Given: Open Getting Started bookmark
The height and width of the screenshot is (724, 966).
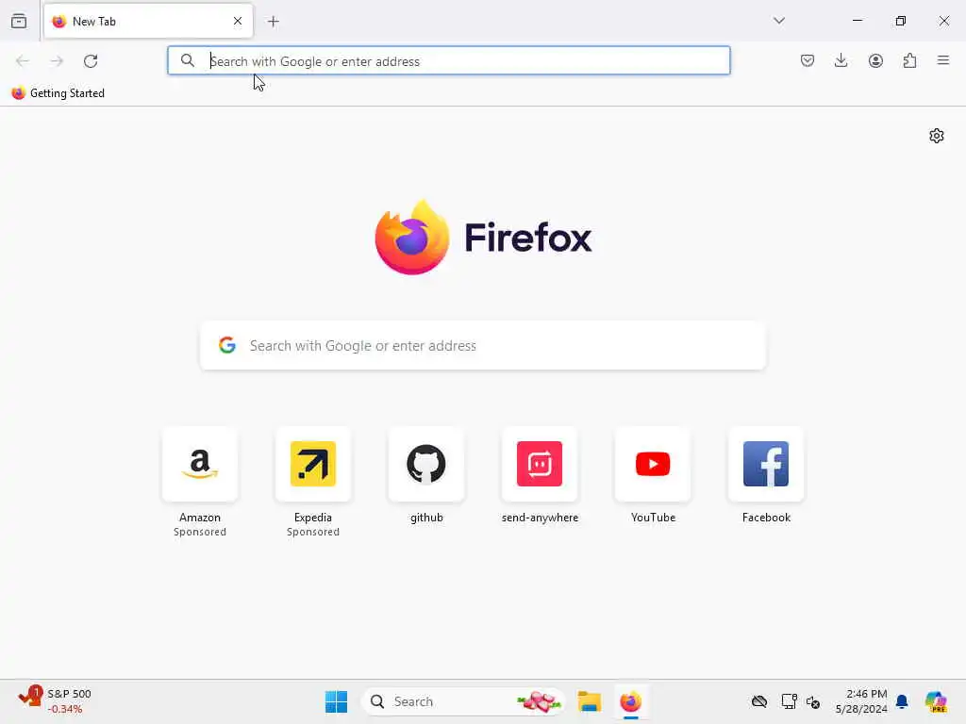Looking at the screenshot, I should (x=58, y=93).
